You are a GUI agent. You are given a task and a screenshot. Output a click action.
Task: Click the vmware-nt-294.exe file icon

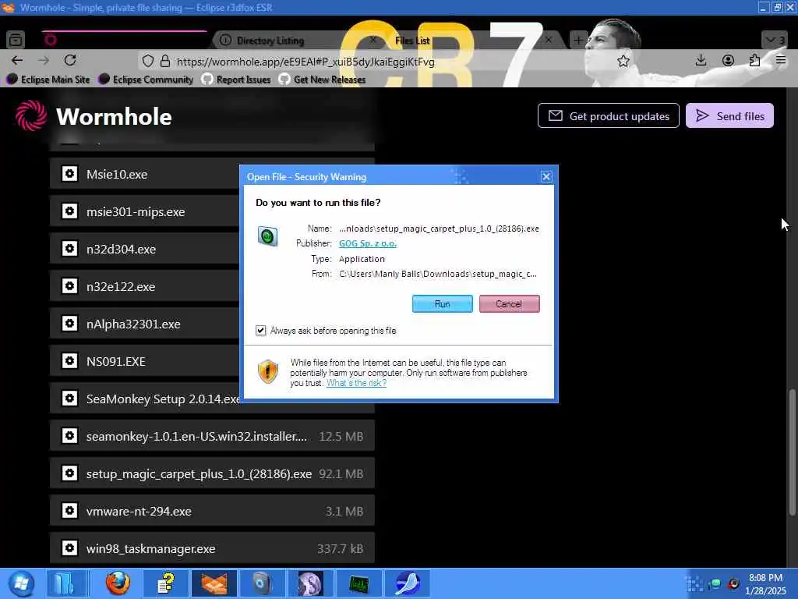69,511
